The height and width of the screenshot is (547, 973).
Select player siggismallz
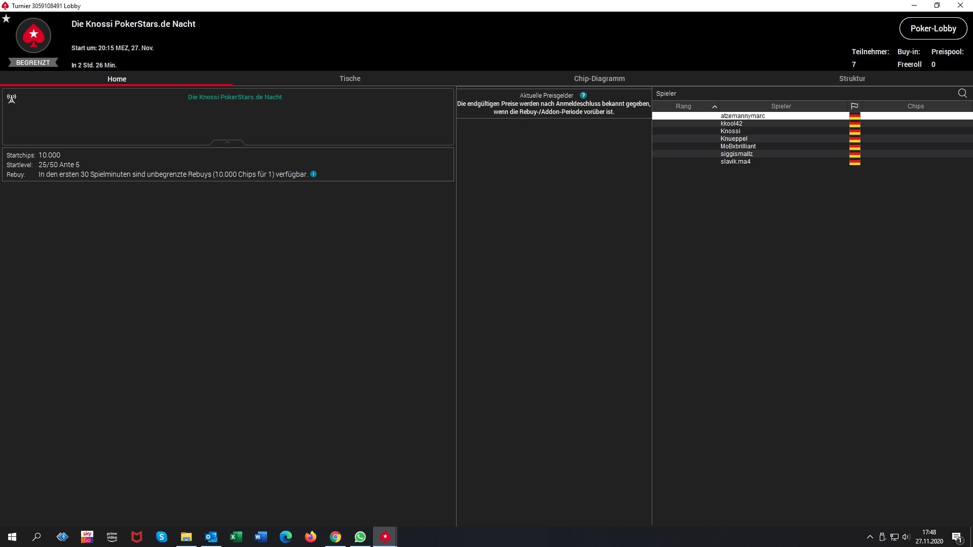pos(812,154)
